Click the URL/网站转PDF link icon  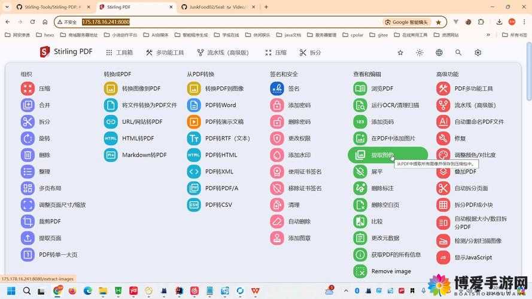pyautogui.click(x=111, y=122)
